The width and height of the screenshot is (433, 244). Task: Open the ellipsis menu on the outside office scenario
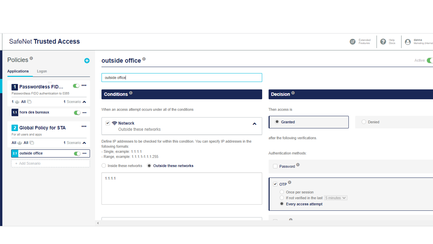pyautogui.click(x=84, y=154)
